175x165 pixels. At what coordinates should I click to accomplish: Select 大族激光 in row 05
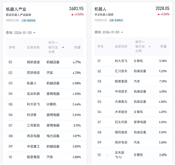point(121,102)
